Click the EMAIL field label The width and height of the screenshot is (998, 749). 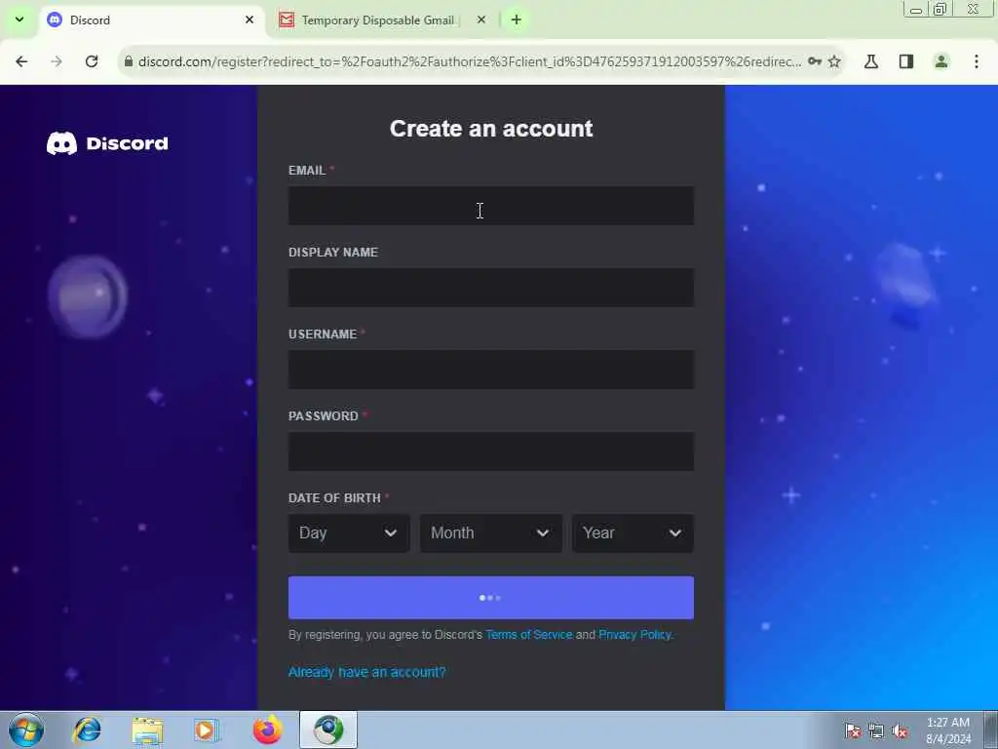[307, 171]
